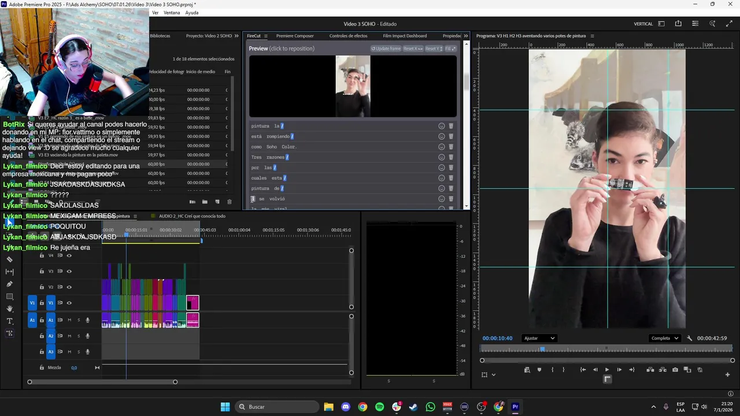740x416 pixels.
Task: Click Go to Out point in the Program monitor
Action: (631, 370)
